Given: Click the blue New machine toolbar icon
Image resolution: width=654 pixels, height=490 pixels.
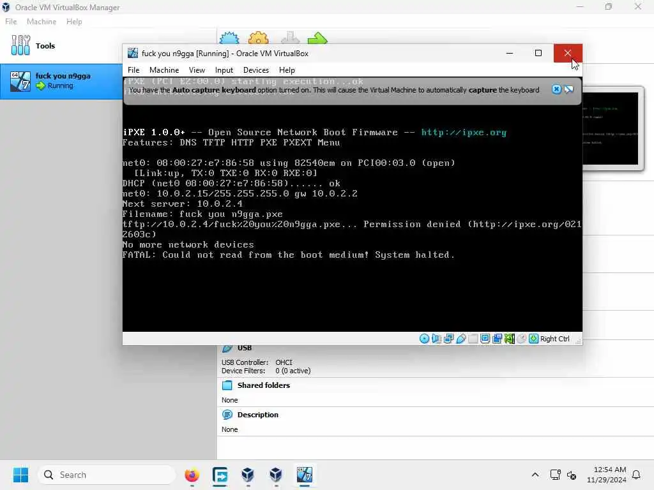Looking at the screenshot, I should 229,38.
